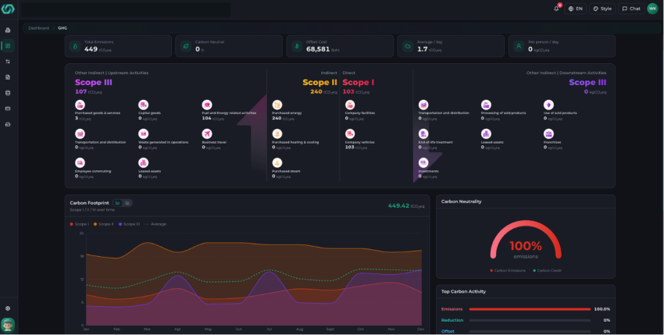The width and height of the screenshot is (664, 335).
Task: Select the Company facilities icon
Action: [x=350, y=105]
